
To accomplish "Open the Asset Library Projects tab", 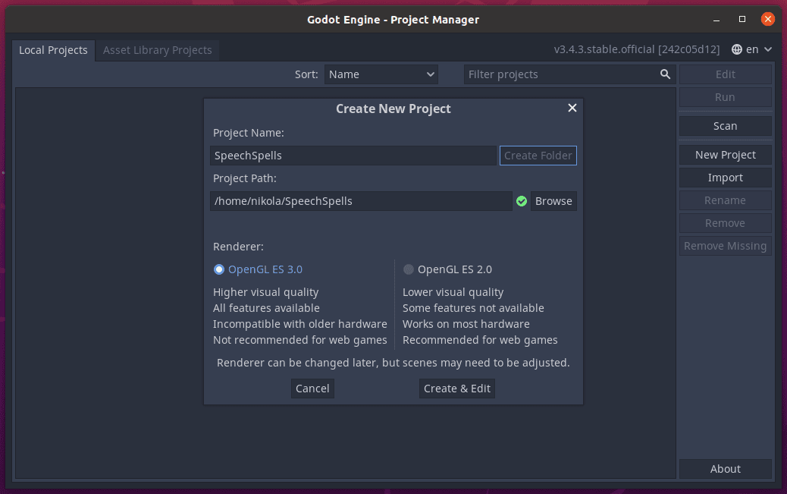I will pos(157,50).
